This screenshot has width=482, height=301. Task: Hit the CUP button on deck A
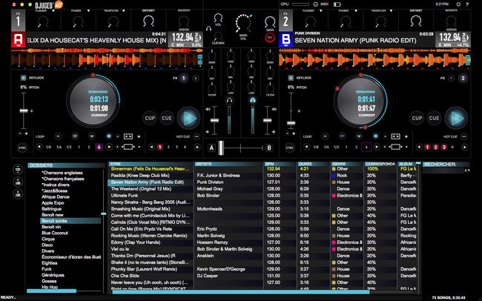coord(150,118)
